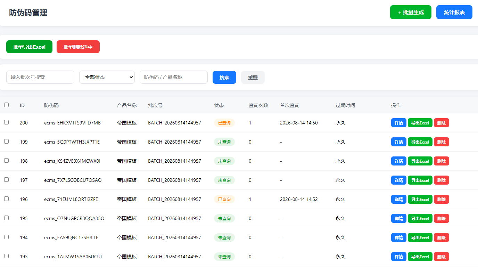Open 详情 for row ID 194
This screenshot has width=478, height=267.
tap(399, 237)
